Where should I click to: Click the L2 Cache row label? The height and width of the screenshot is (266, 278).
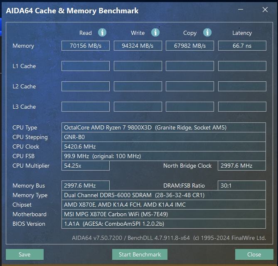coord(24,86)
